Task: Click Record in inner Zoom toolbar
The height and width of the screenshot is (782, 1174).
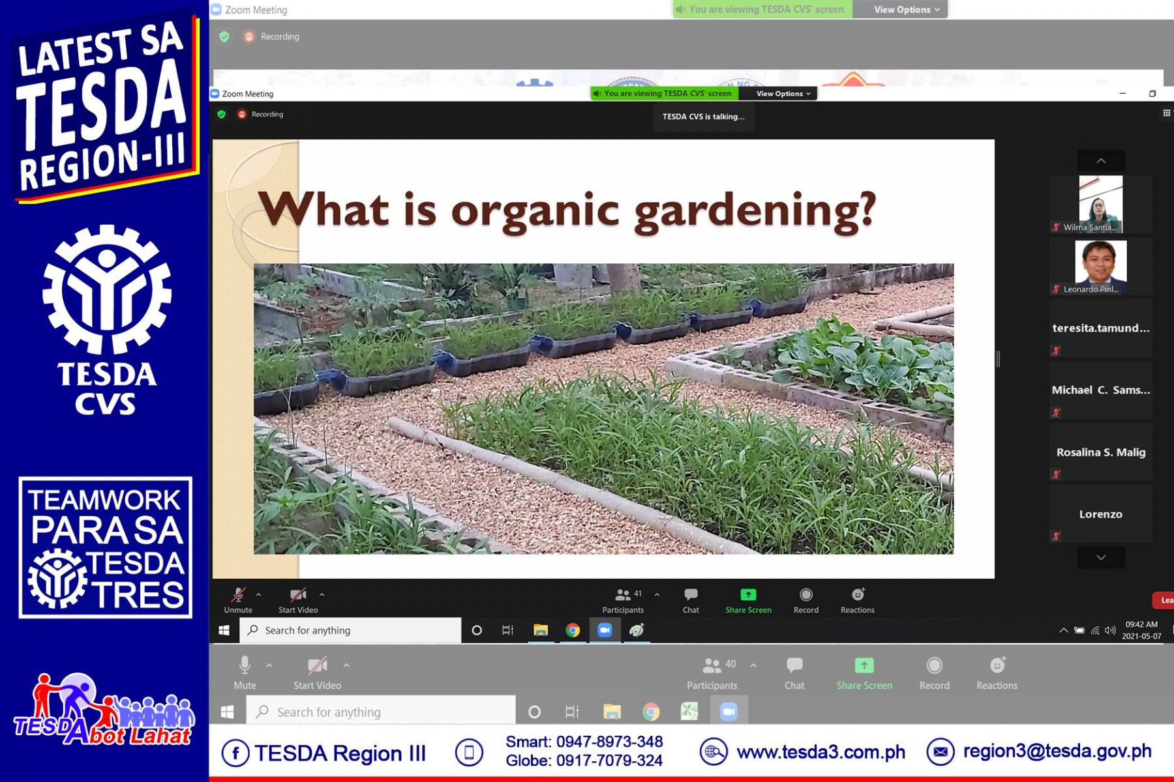Action: pyautogui.click(x=806, y=600)
